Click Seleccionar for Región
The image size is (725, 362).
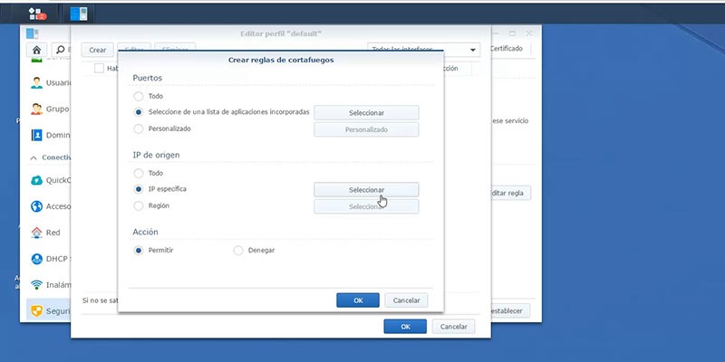[x=366, y=206]
